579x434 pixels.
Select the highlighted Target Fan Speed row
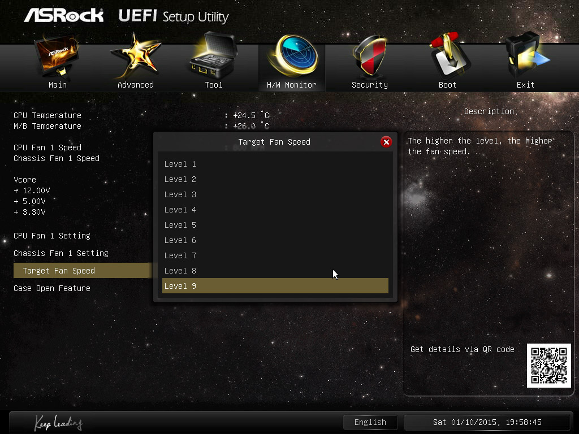(83, 271)
